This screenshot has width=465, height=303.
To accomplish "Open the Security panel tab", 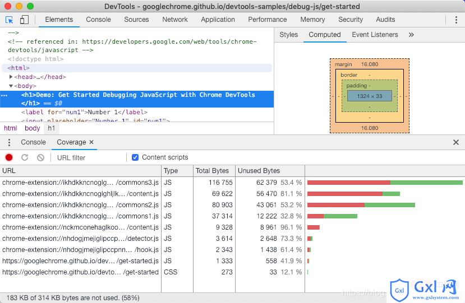I will (x=351, y=20).
